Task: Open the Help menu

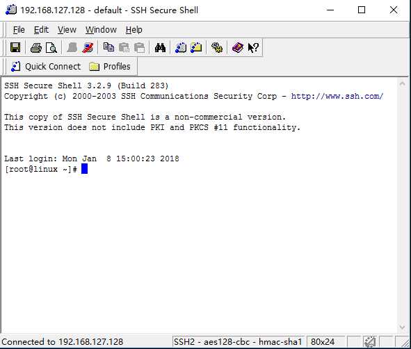Action: click(x=134, y=30)
